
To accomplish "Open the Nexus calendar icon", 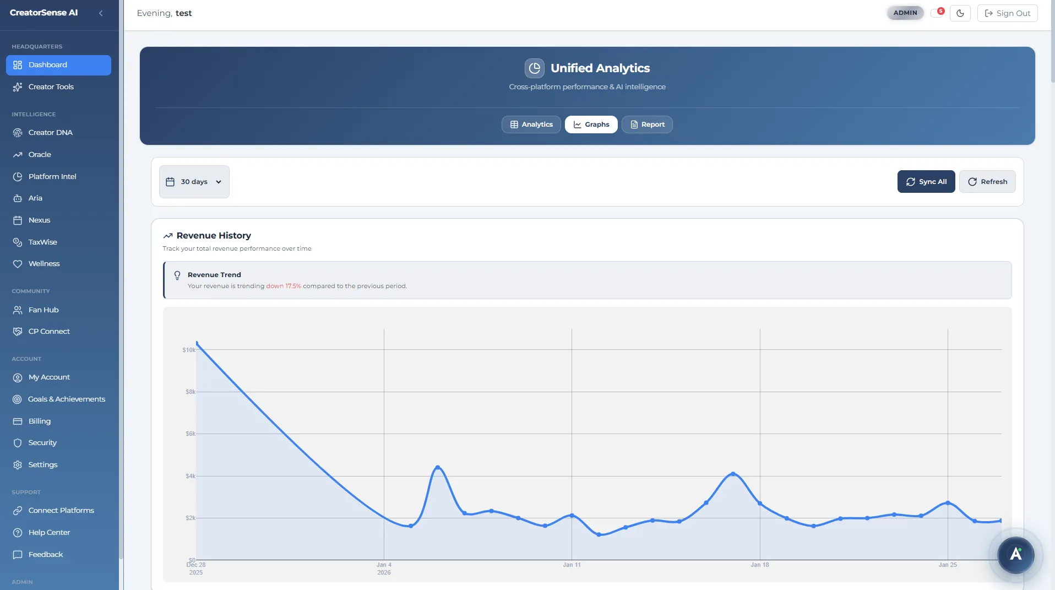I will [18, 220].
